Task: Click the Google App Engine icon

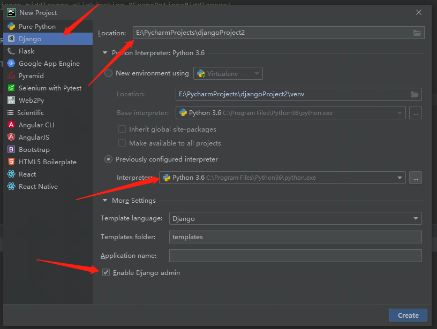Action: click(x=11, y=63)
